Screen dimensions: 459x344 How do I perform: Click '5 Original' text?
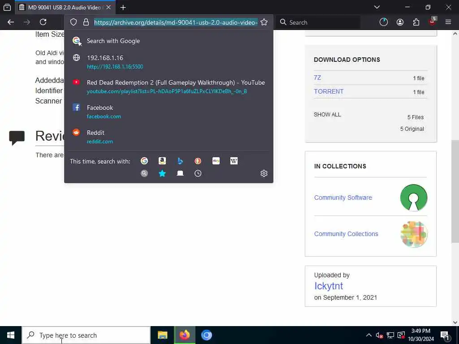[x=412, y=129]
